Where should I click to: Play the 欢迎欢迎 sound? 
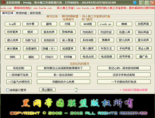106,32
